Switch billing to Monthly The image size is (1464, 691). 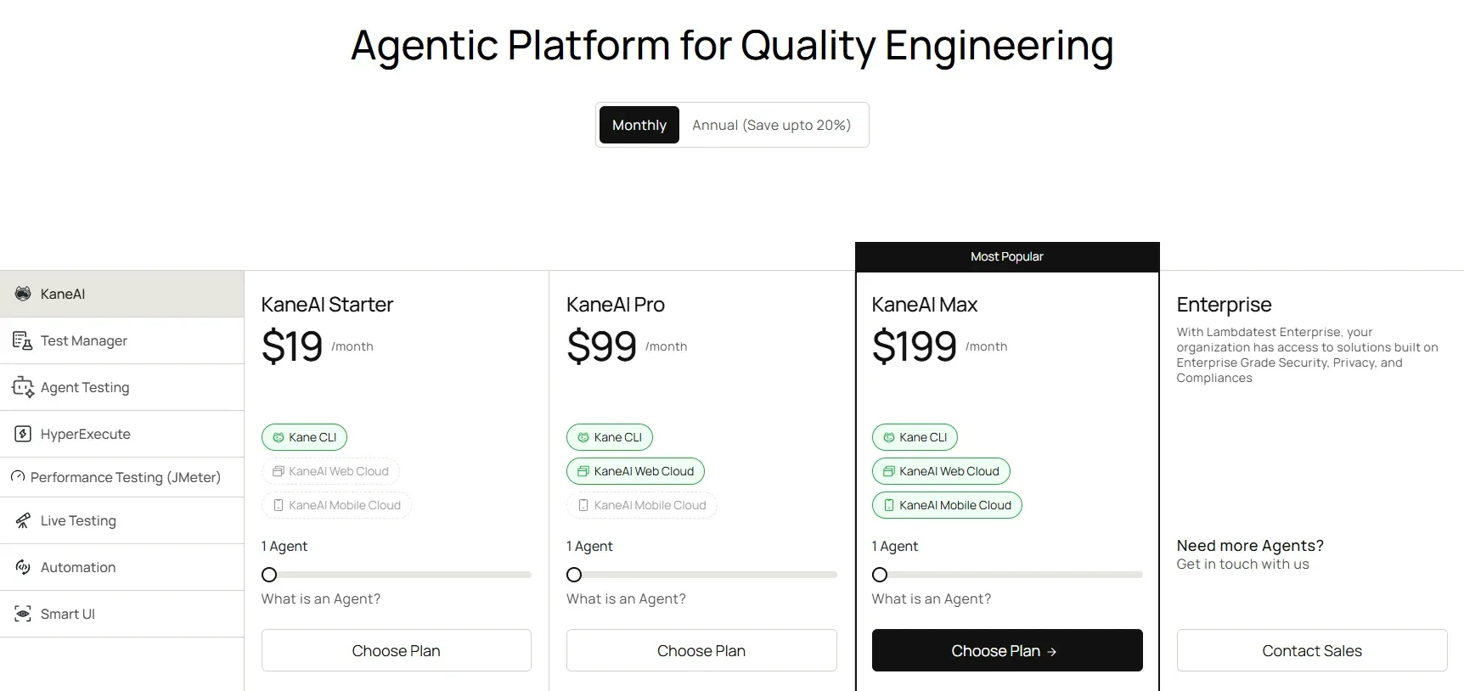point(639,125)
